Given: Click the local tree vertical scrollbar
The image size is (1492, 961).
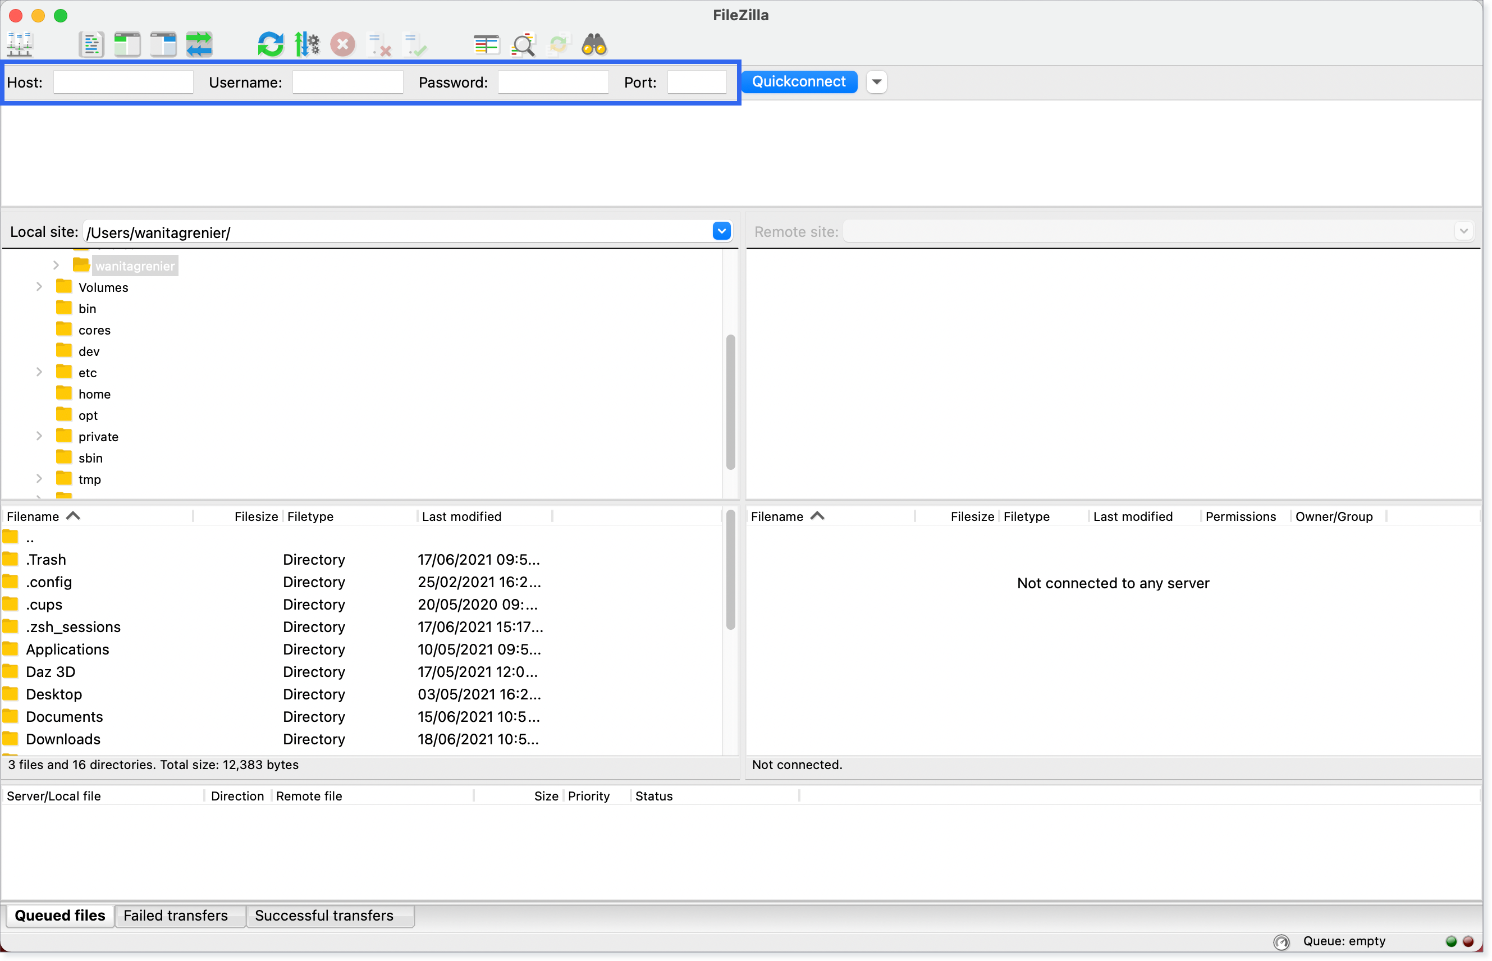Looking at the screenshot, I should click(x=731, y=402).
